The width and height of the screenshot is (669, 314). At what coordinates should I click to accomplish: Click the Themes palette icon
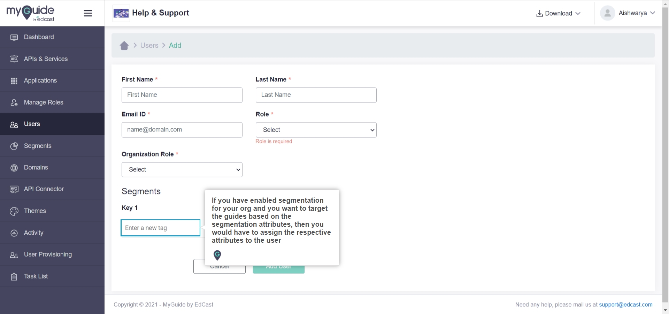[x=14, y=211]
